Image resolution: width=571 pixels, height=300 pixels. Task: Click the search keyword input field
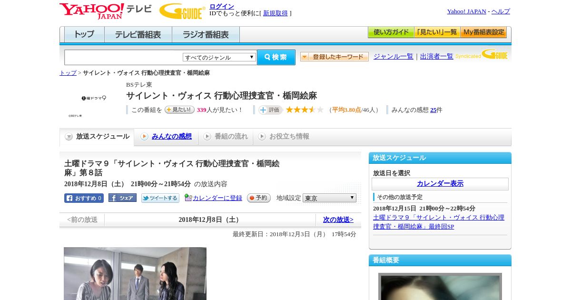point(124,57)
